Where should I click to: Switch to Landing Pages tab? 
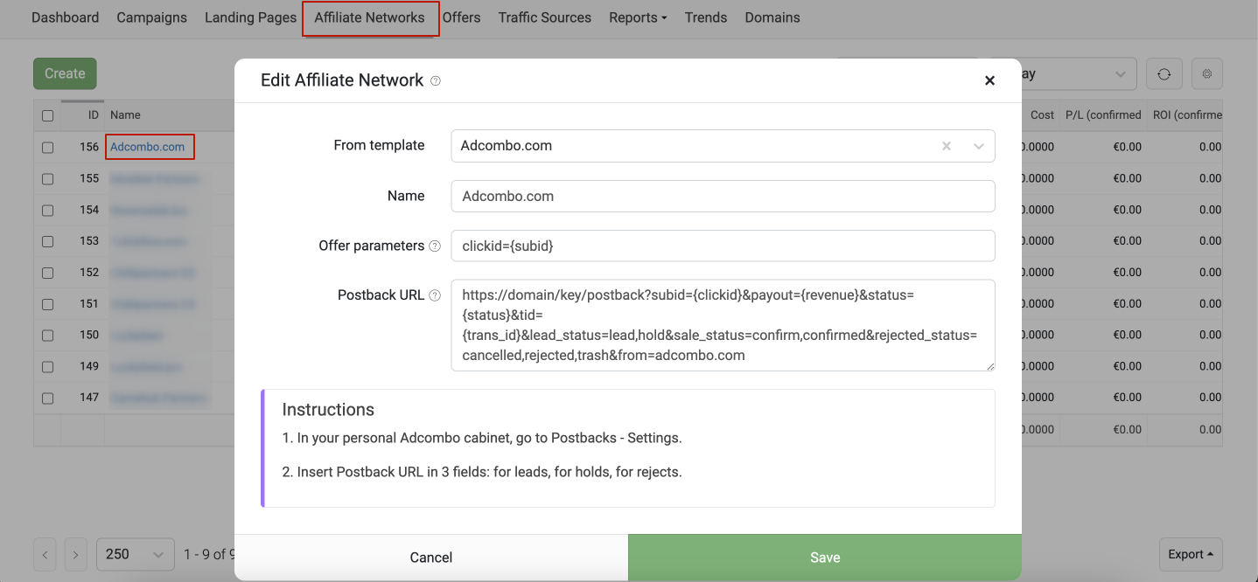pyautogui.click(x=250, y=17)
